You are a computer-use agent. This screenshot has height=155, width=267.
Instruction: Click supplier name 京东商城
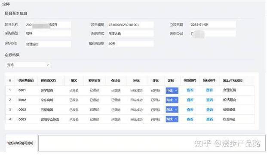click(47, 100)
